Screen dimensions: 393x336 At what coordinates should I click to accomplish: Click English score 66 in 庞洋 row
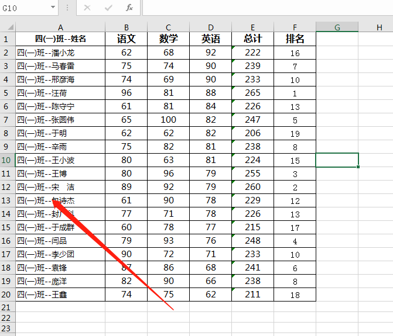click(x=210, y=281)
